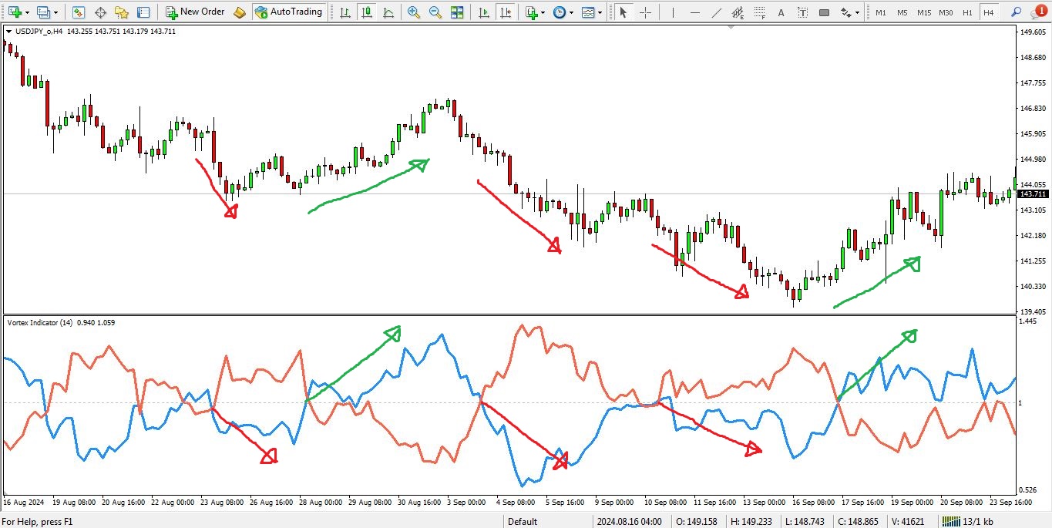Switch chart to candlestick display
This screenshot has width=1052, height=528.
pyautogui.click(x=367, y=12)
